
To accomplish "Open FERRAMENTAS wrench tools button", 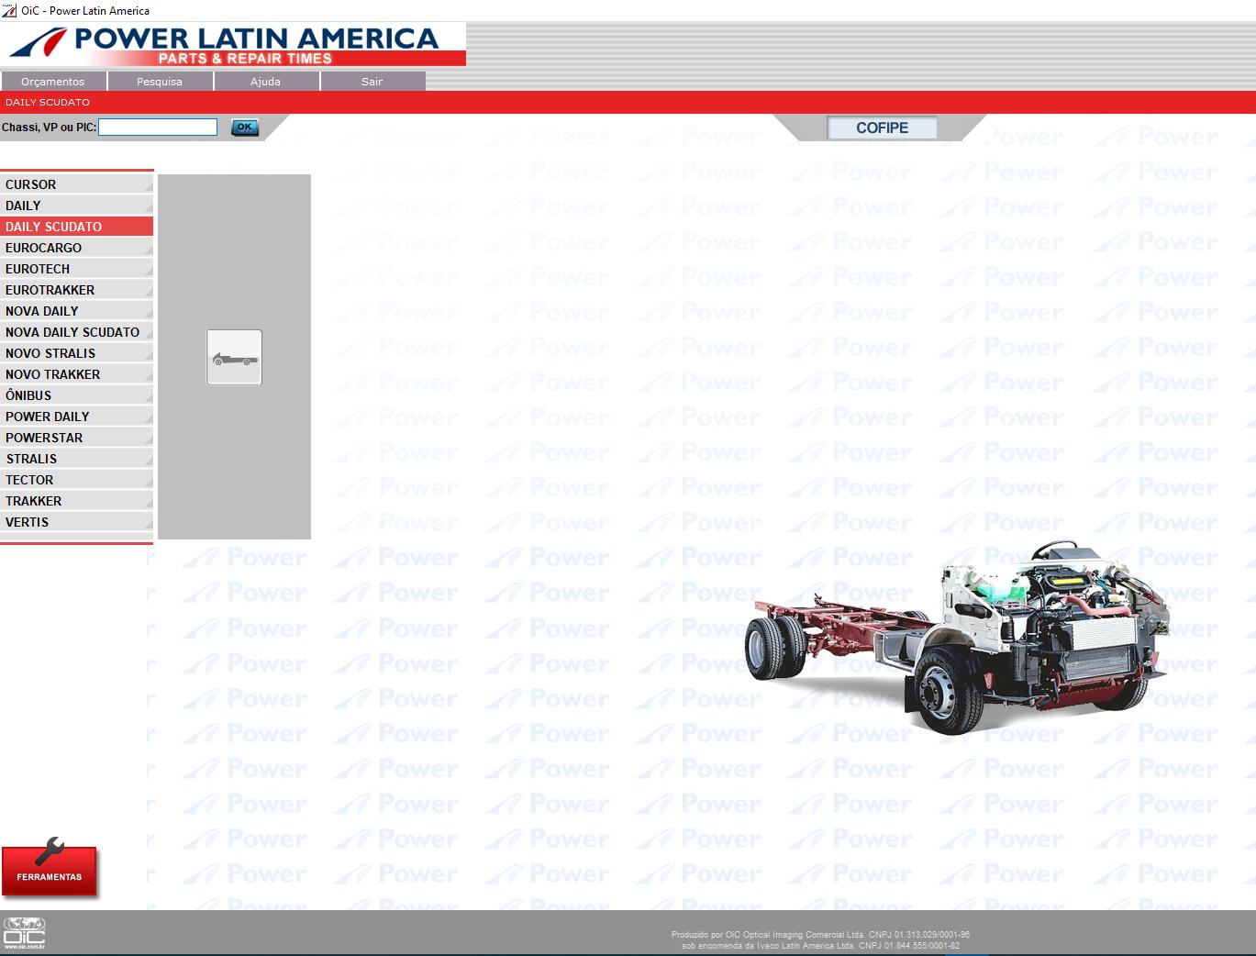I will (50, 867).
